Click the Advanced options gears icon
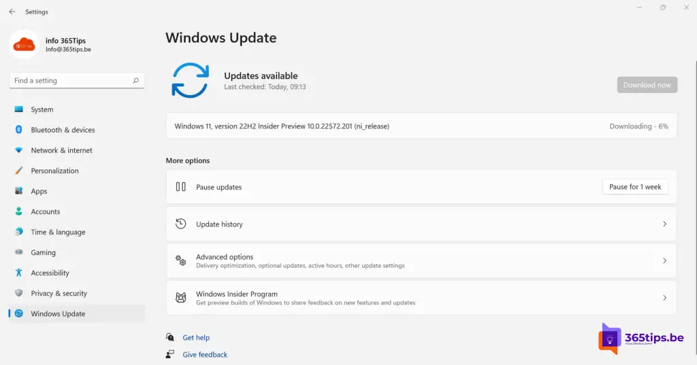Screen dimensions: 697x365 tap(180, 260)
